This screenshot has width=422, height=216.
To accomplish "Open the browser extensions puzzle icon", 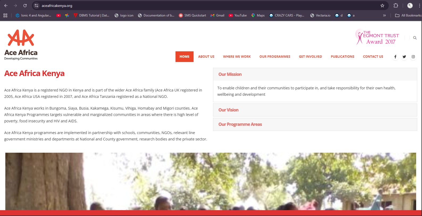I will 396,6.
